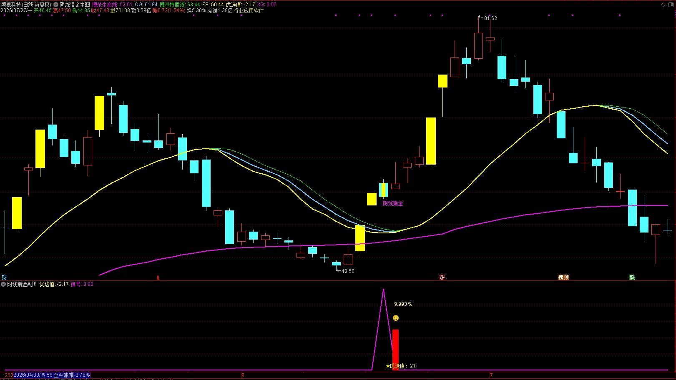
Task: Click the red S marker on chart bottom
Action: [x=158, y=277]
